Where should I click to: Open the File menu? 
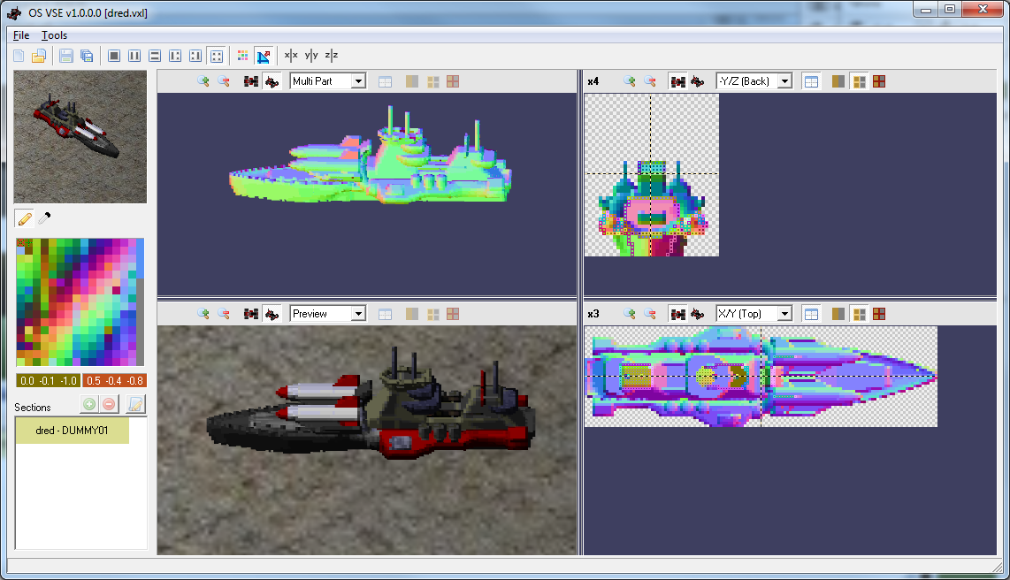20,35
